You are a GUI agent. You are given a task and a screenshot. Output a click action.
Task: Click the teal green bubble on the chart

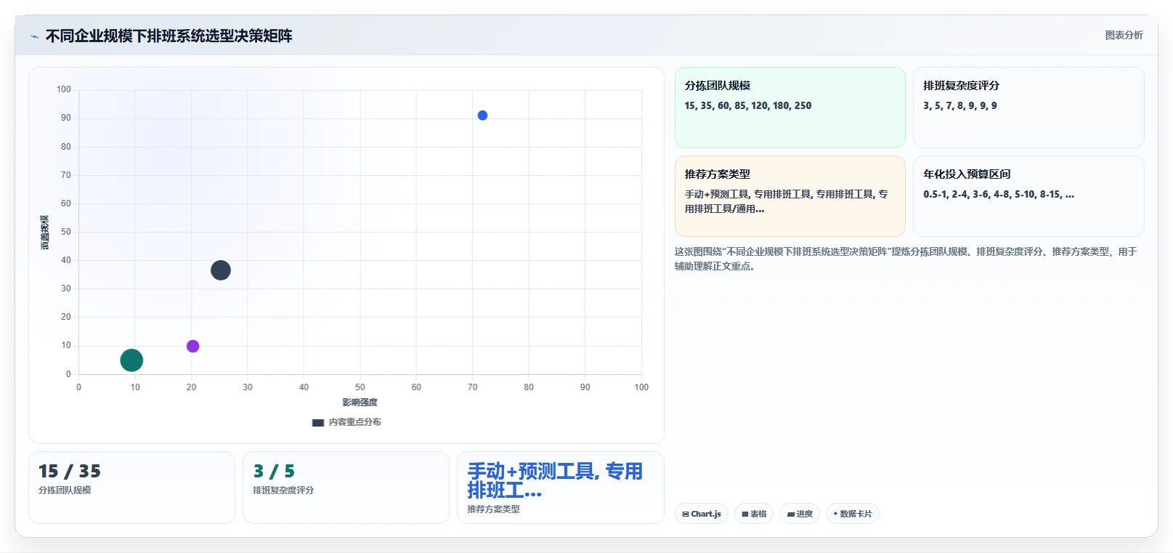pyautogui.click(x=131, y=360)
